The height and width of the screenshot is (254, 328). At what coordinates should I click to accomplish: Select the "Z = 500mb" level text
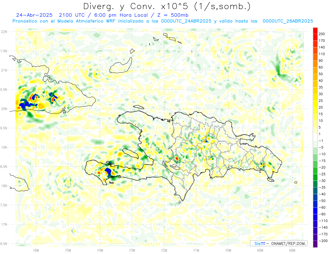[x=172, y=15]
